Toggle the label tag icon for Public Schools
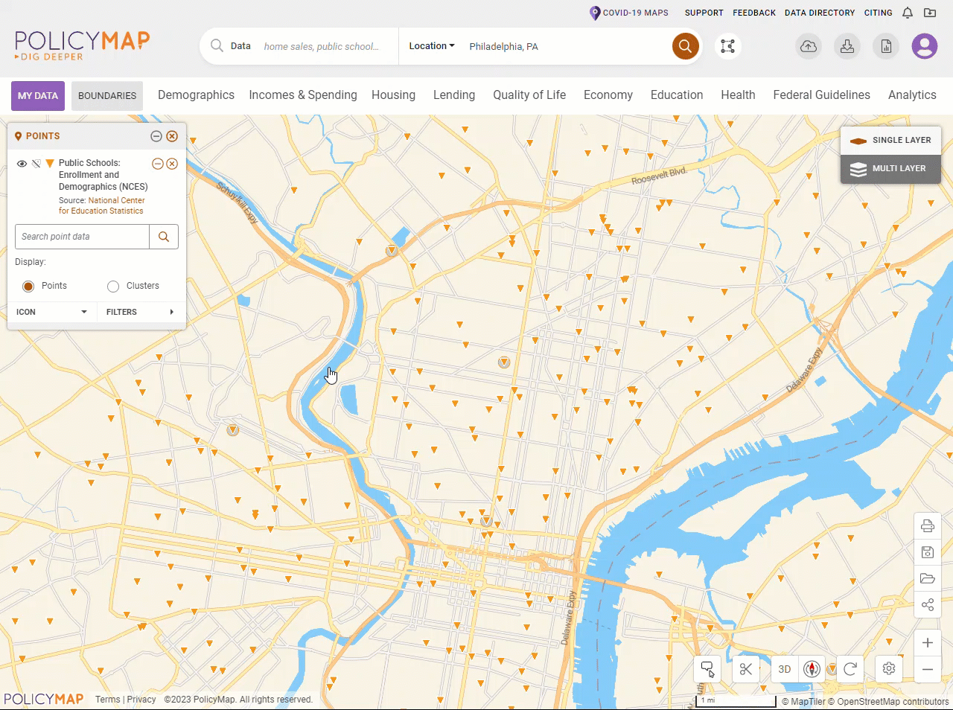Screen dimensions: 953x710 pos(36,164)
